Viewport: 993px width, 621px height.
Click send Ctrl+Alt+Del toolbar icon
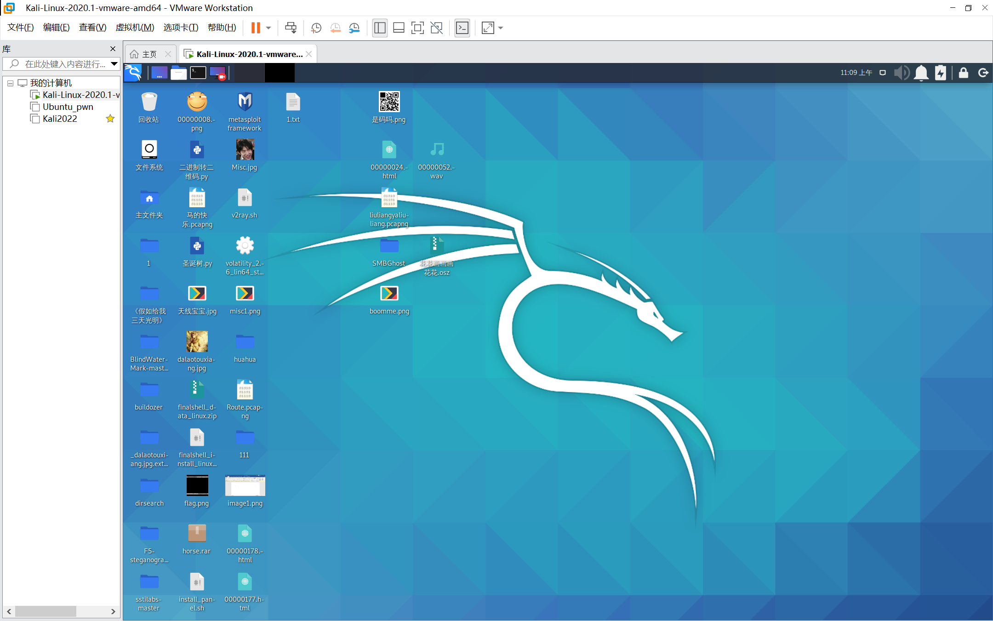click(x=291, y=28)
